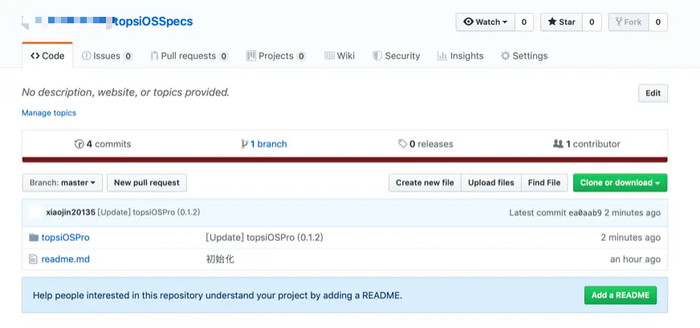The image size is (700, 328).
Task: Star this repository
Action: point(561,22)
